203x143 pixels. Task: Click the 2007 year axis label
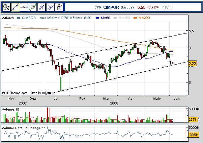(23, 103)
